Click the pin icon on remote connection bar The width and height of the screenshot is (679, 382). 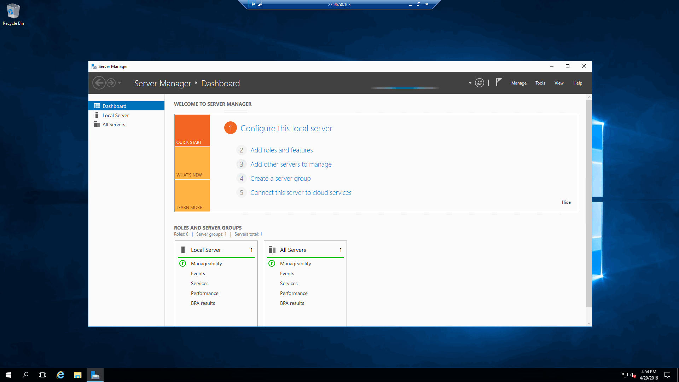click(x=253, y=4)
